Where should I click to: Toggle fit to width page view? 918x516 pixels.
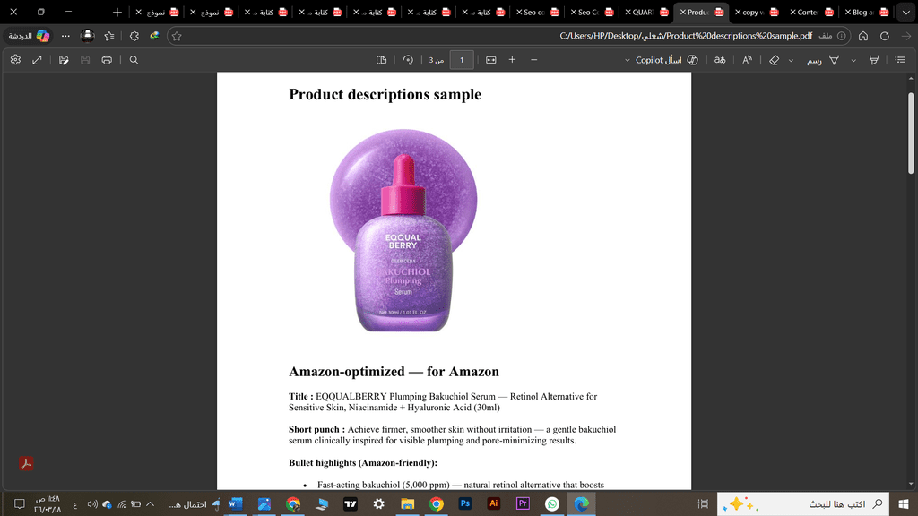[x=490, y=60]
